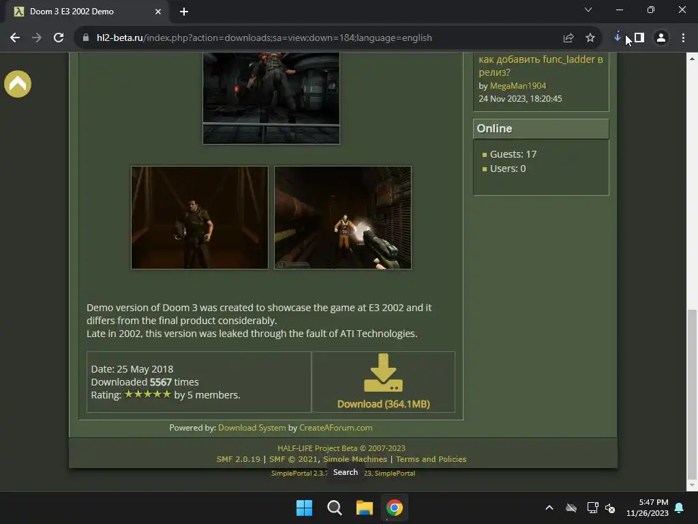
Task: Open the Download System link
Action: tap(252, 428)
